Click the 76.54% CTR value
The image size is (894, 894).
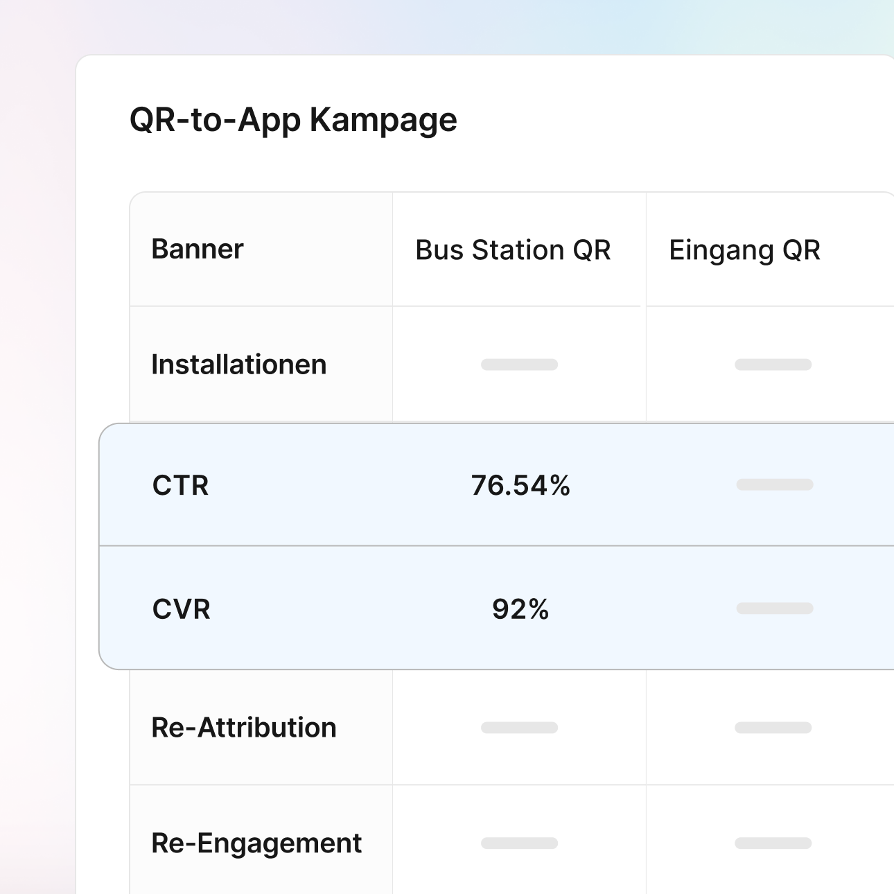pyautogui.click(x=520, y=485)
